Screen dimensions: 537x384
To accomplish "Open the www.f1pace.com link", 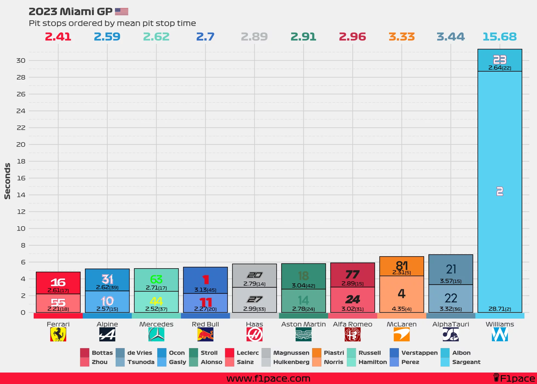I will coord(268,378).
